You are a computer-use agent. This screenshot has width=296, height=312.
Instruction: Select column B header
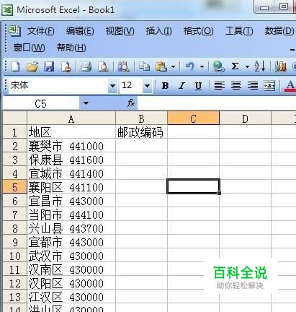click(x=141, y=118)
